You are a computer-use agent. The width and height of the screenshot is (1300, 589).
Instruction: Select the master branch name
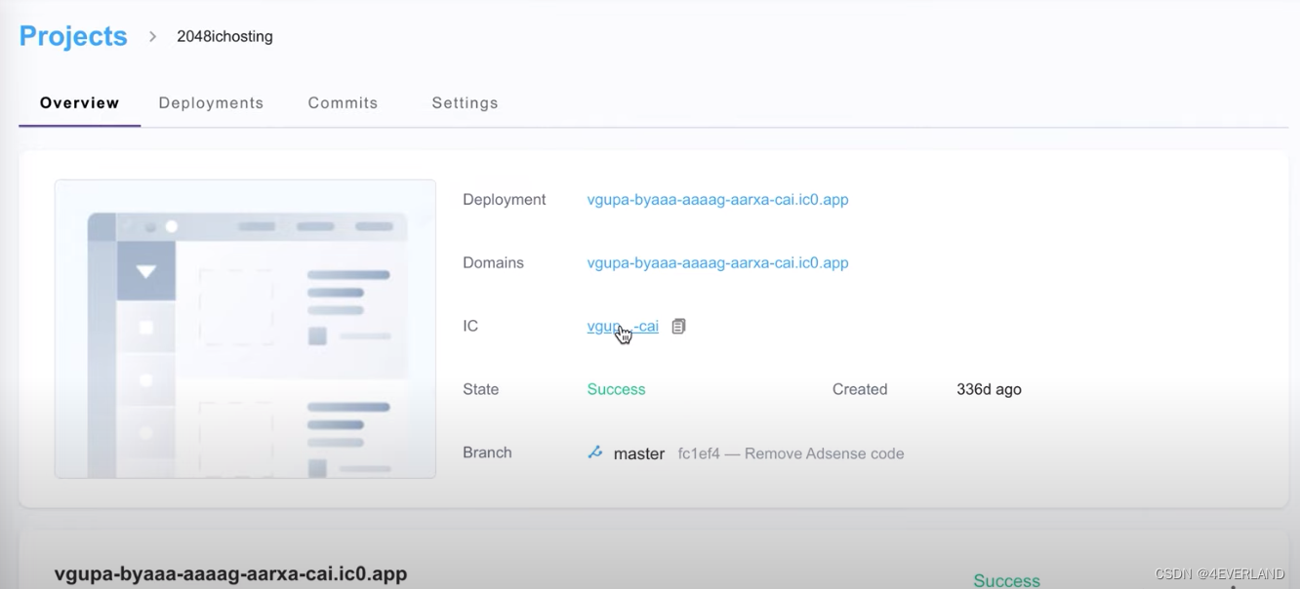point(639,453)
